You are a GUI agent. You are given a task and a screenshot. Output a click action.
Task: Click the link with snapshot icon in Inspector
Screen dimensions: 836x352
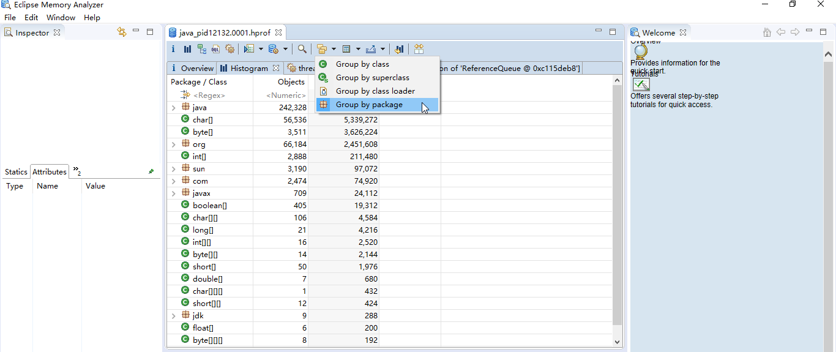click(121, 32)
